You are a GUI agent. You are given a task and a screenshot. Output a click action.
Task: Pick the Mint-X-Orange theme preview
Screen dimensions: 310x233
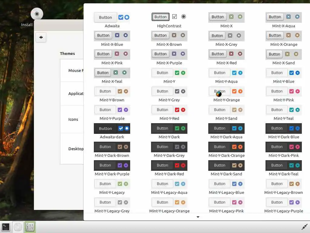(x=283, y=36)
